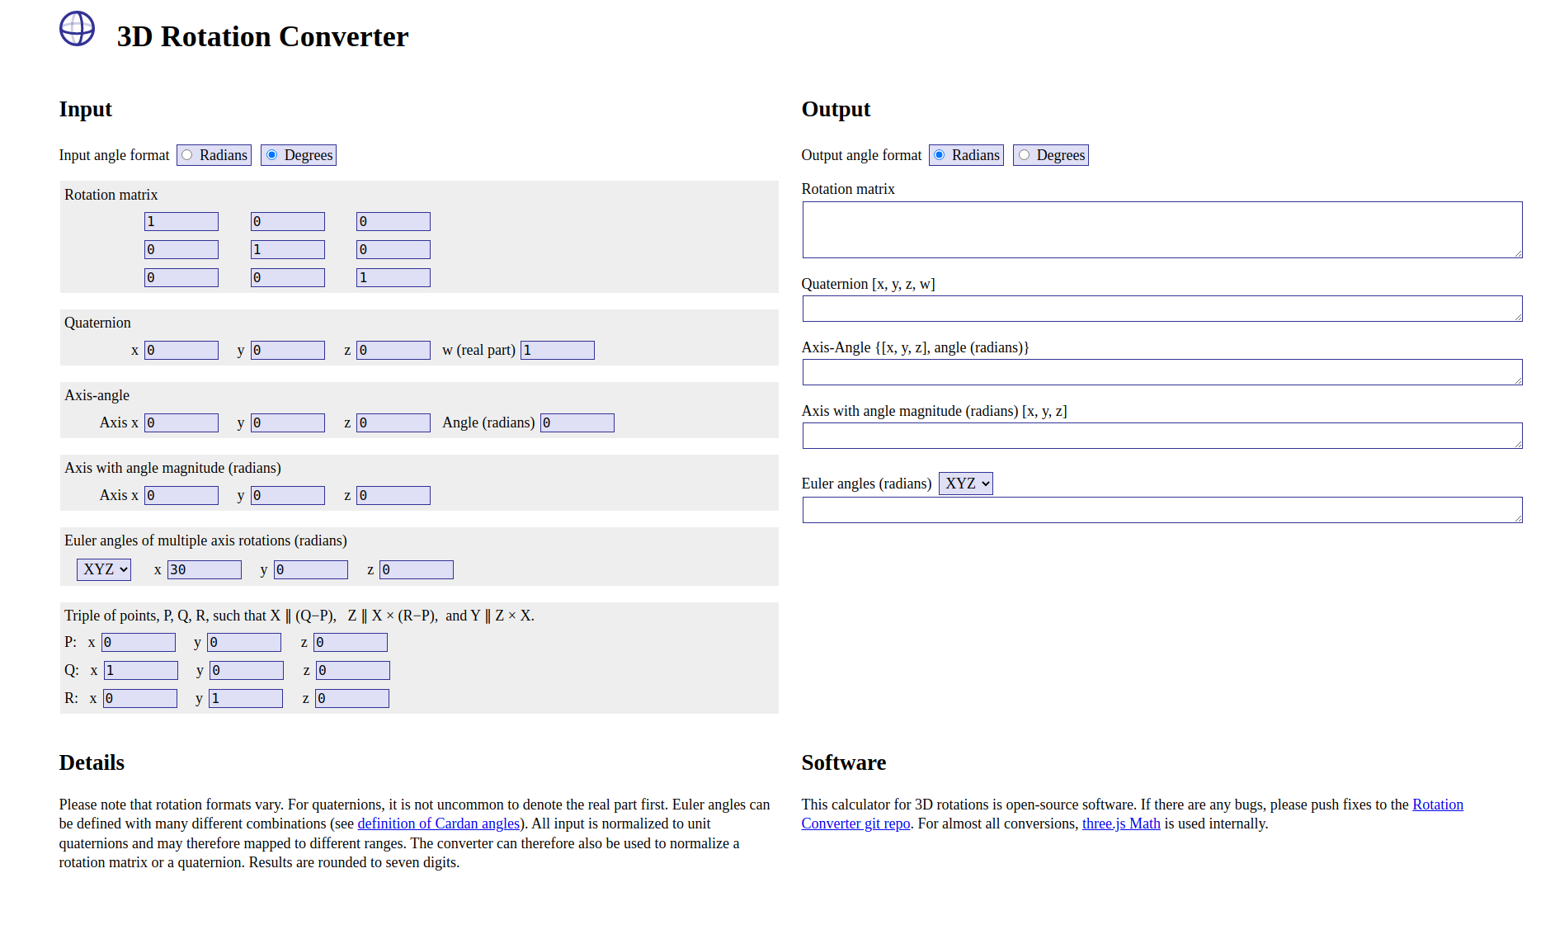Click the Details section heading
The image size is (1555, 925).
92,762
